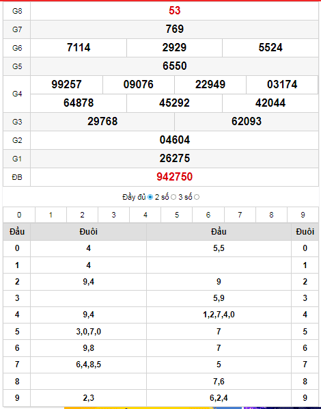This screenshot has width=321, height=409.
Task: Click G4 result 99257
Action: [66, 85]
